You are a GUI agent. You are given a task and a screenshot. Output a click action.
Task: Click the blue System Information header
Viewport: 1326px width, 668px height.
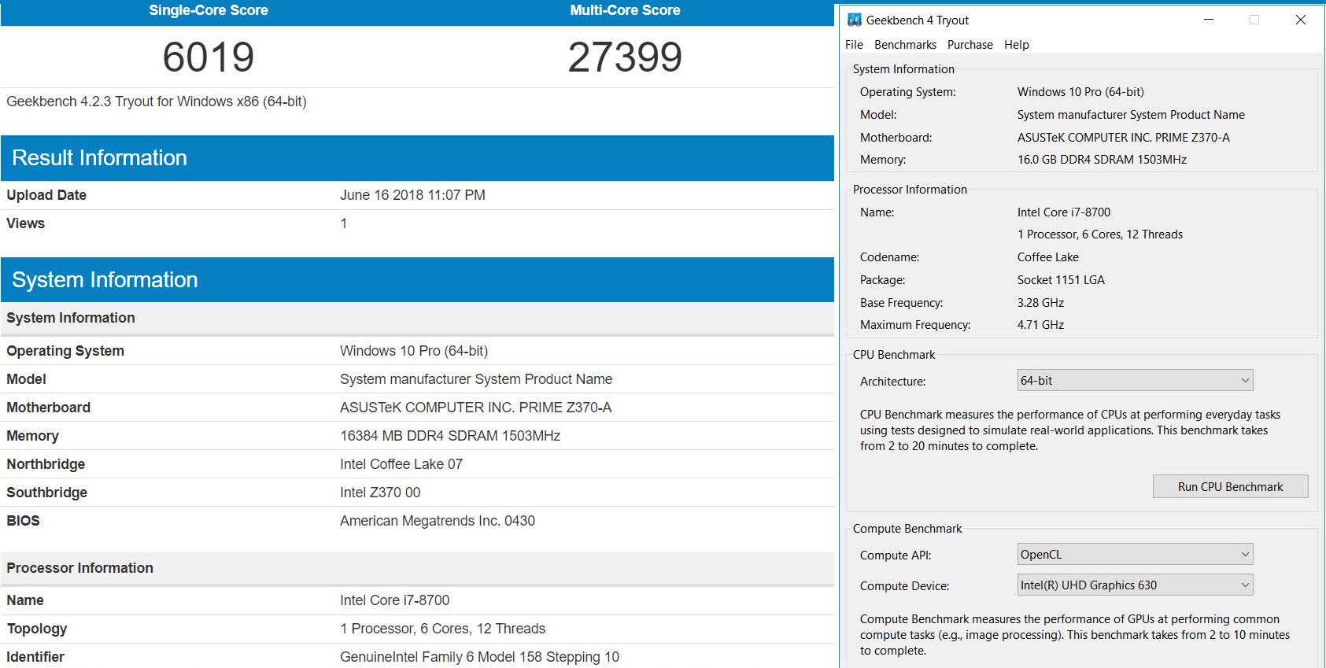417,280
